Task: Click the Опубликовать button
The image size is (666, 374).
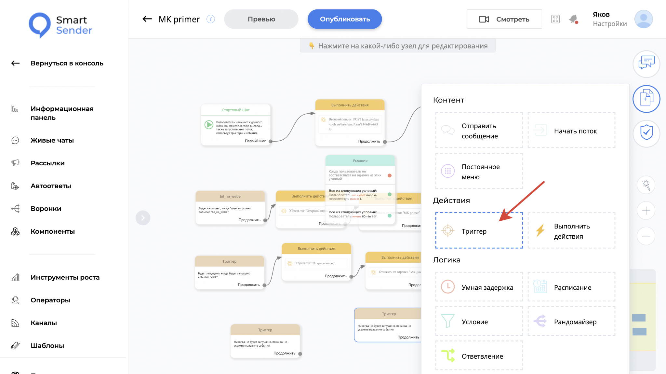Action: 345,19
